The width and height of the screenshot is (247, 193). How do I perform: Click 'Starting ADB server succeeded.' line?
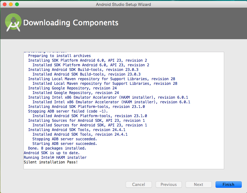pos(65,144)
